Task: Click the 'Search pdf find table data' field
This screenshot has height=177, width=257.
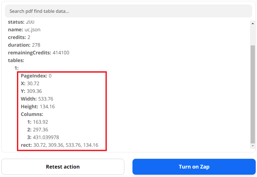Action: (128, 11)
